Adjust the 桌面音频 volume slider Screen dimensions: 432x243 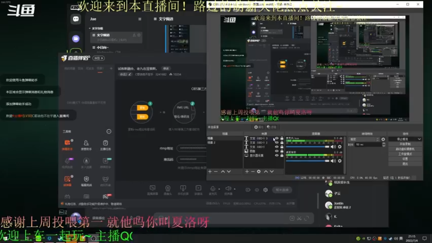[x=307, y=161]
